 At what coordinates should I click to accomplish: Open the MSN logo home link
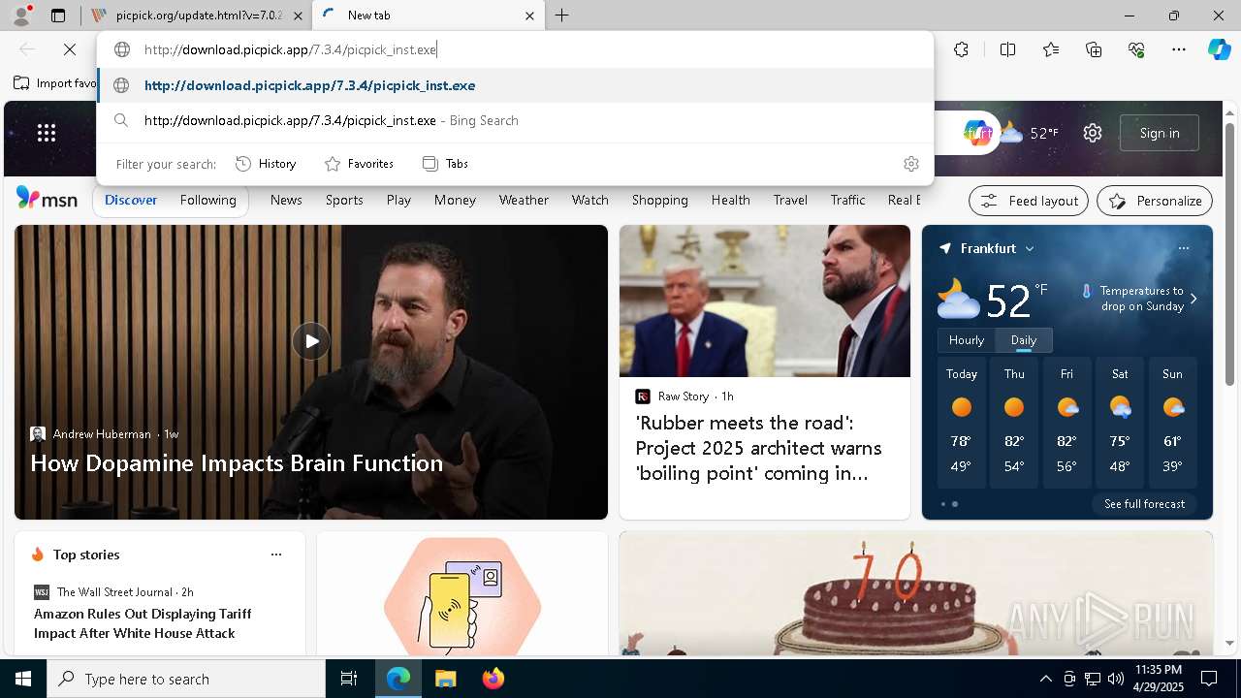(x=47, y=199)
